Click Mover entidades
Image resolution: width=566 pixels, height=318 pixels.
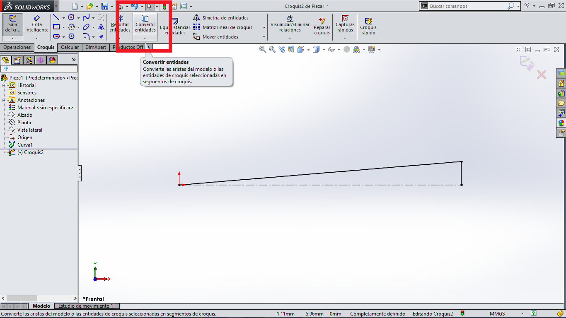click(216, 37)
